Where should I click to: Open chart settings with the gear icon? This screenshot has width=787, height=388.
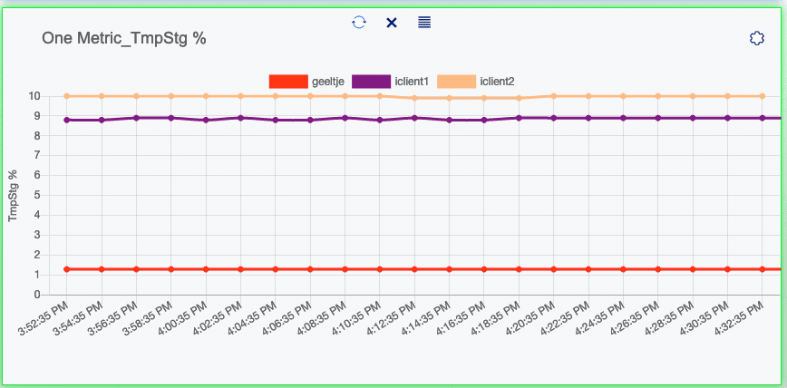[757, 38]
